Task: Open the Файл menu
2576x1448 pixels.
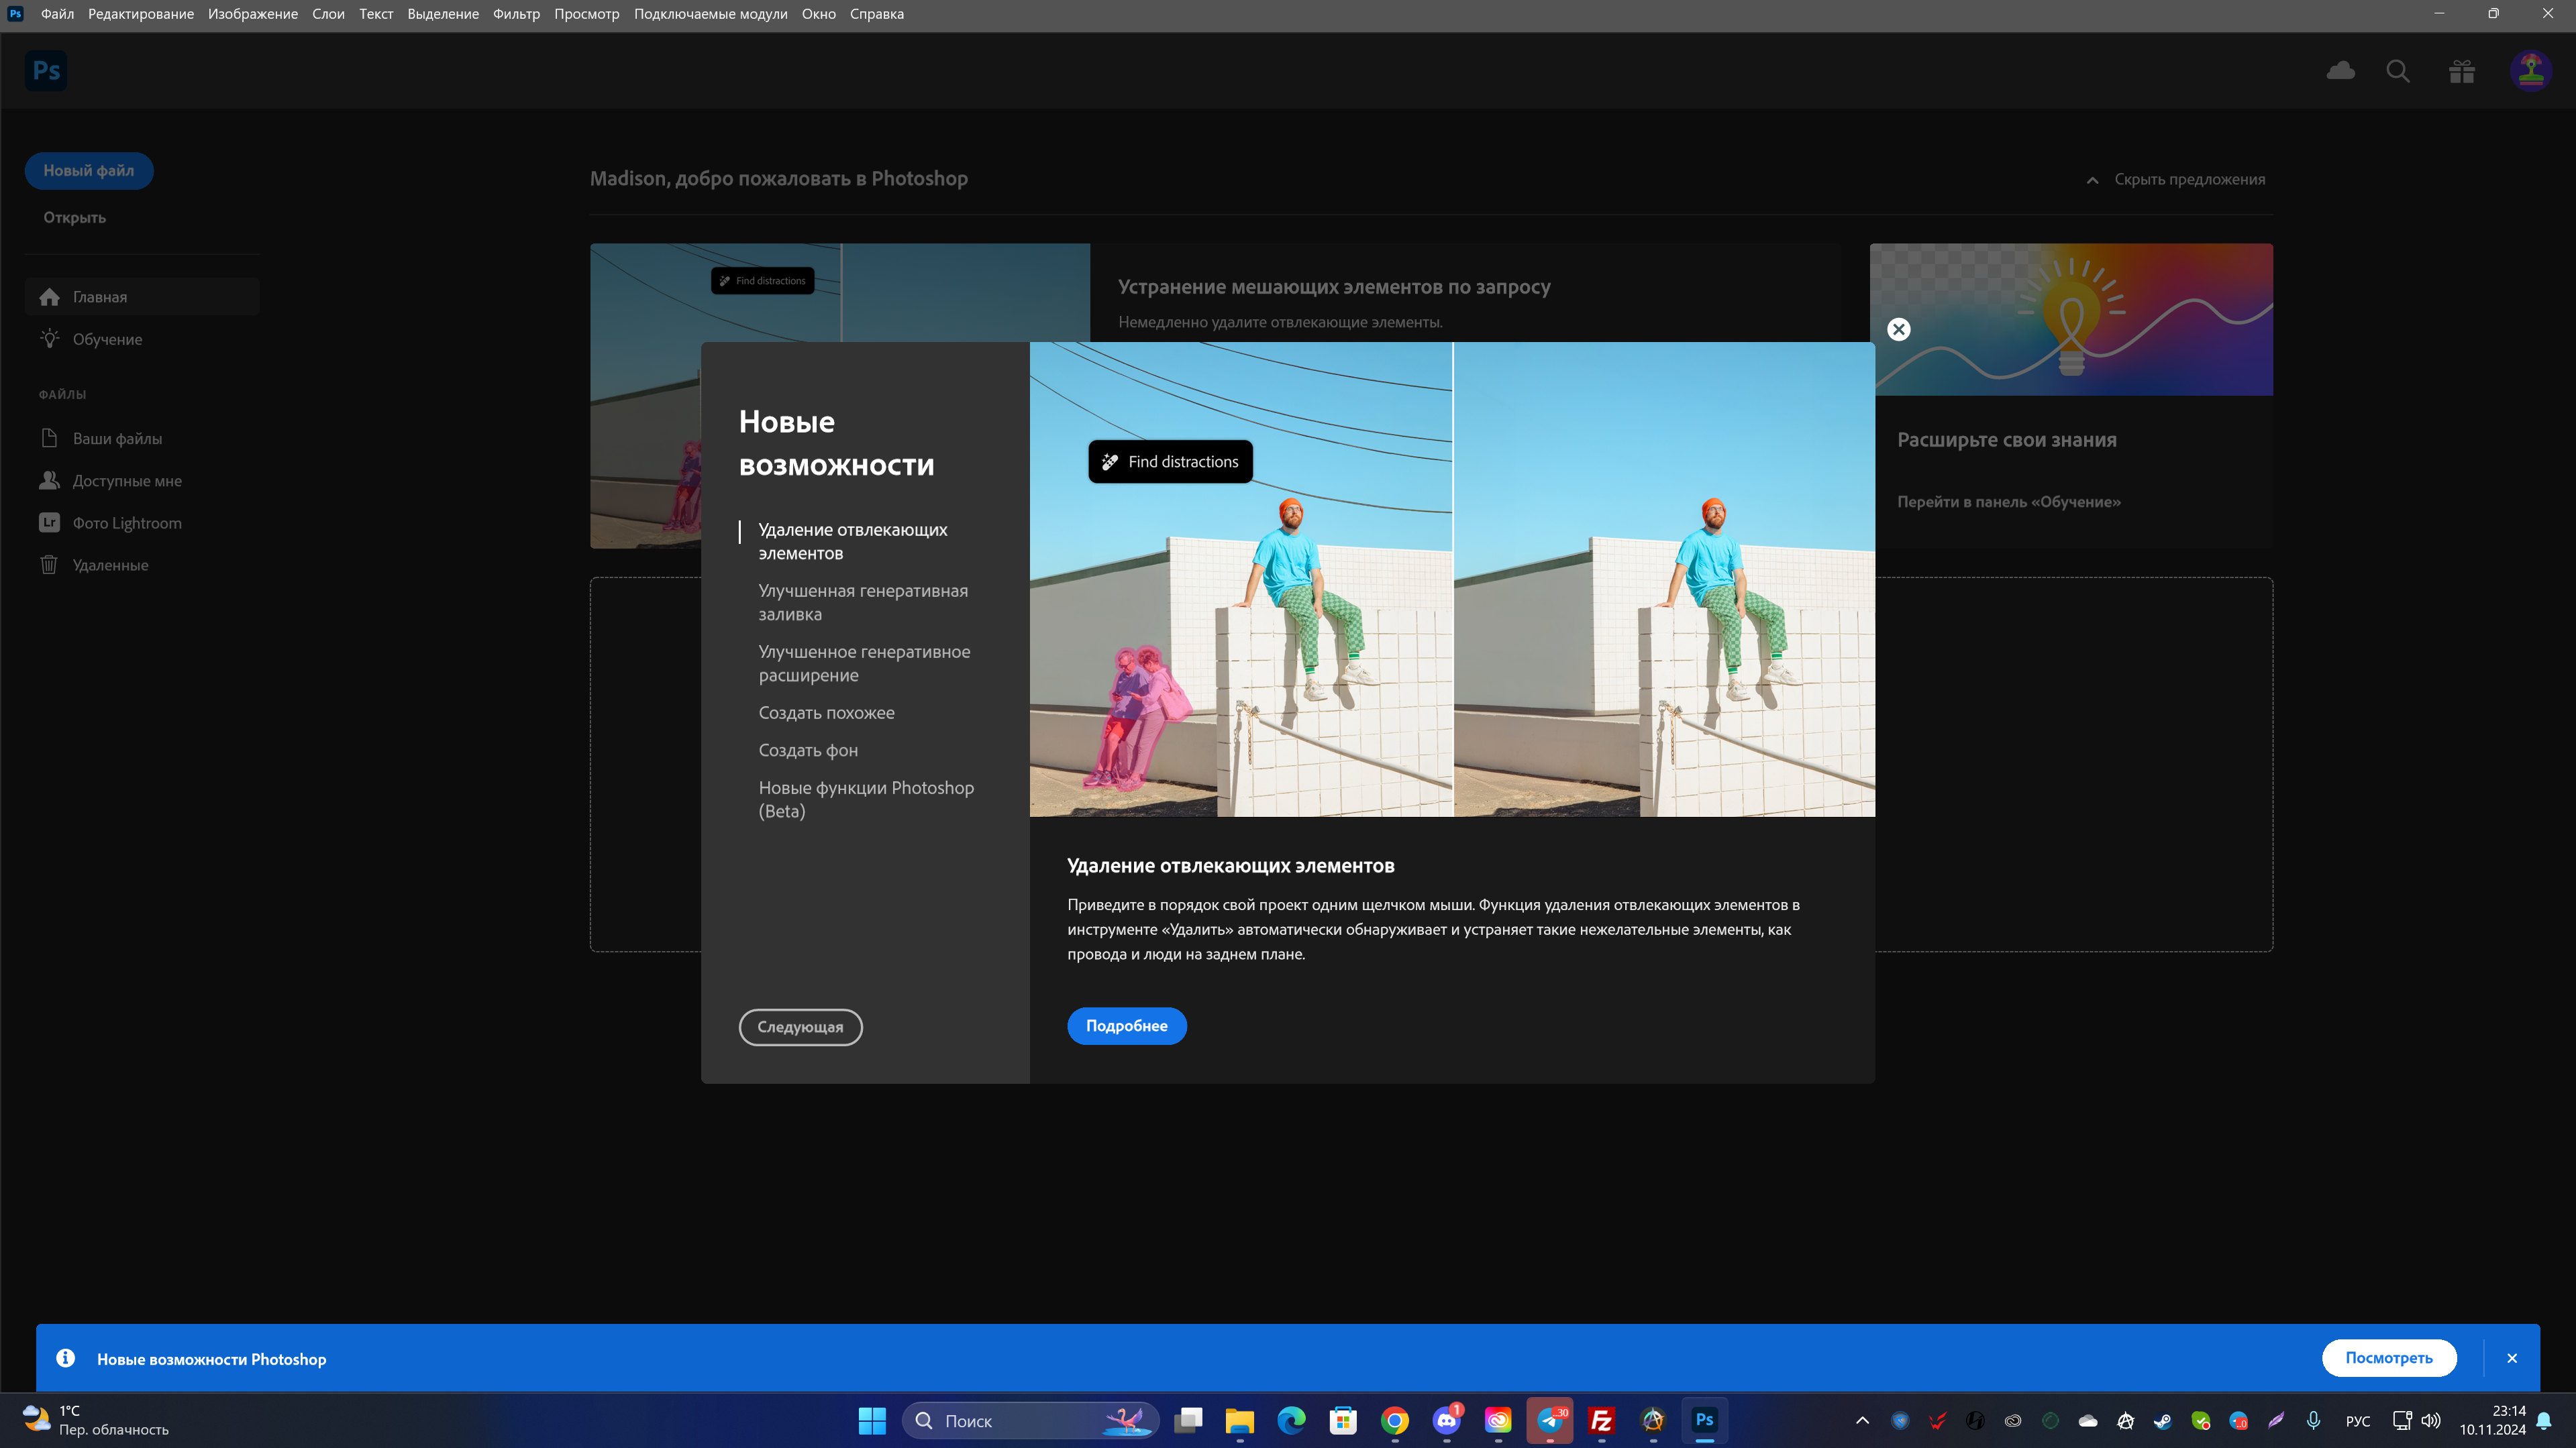Action: (57, 14)
